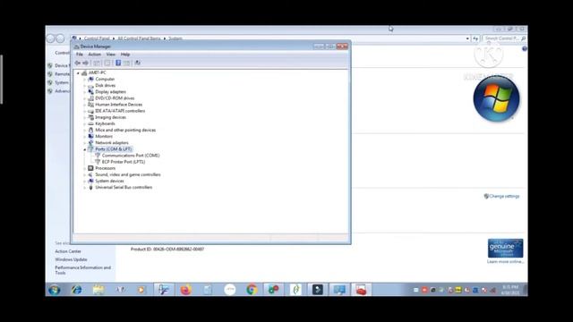
Task: Click the Human Interface Devices icon
Action: coord(91,105)
